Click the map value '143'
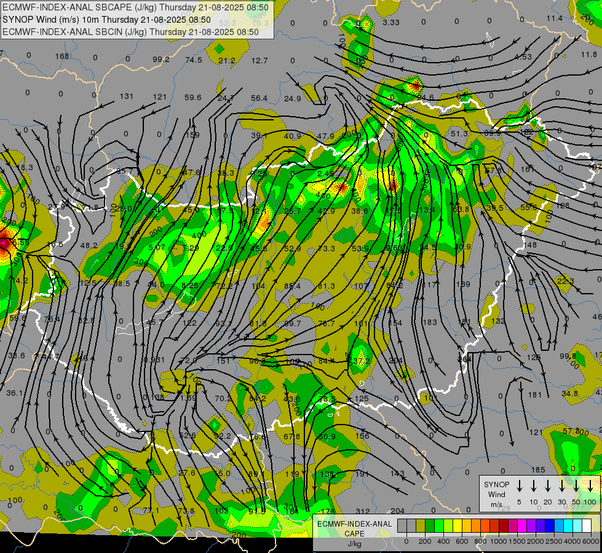Screen dimensions: 602x553 click(x=397, y=474)
